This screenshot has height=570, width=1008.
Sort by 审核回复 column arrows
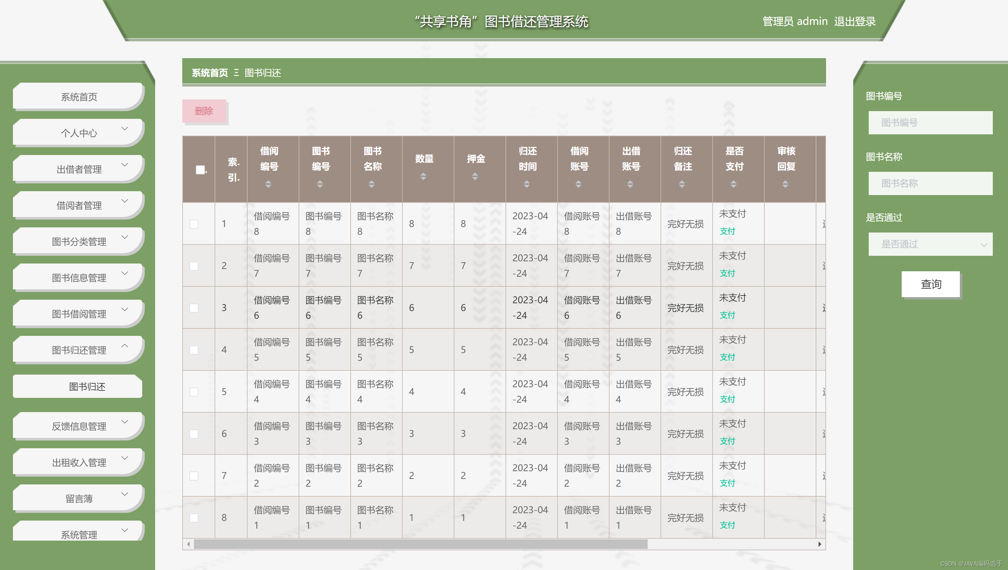pyautogui.click(x=785, y=184)
